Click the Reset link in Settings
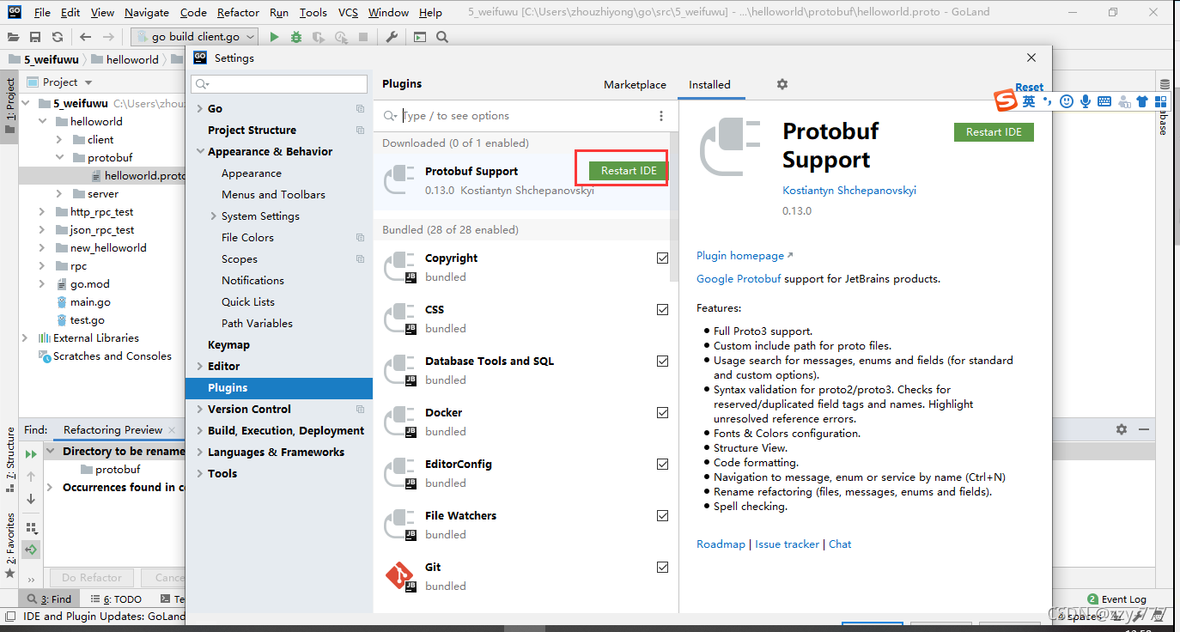The height and width of the screenshot is (632, 1180). 1029,88
